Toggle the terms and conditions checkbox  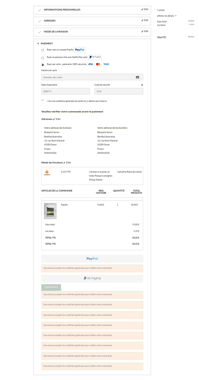(43, 100)
